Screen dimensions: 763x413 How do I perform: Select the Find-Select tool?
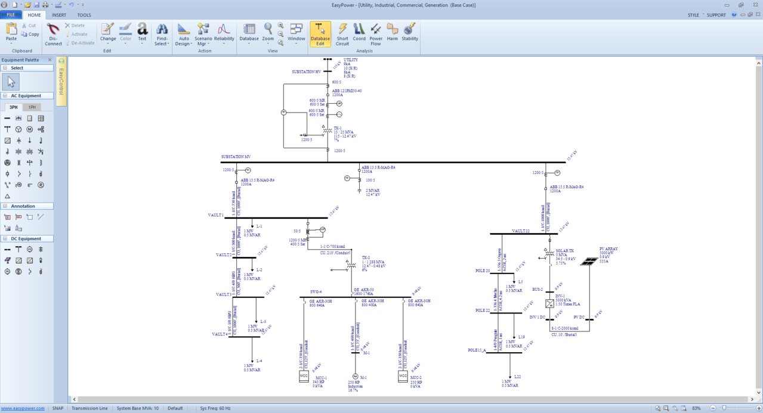point(161,35)
